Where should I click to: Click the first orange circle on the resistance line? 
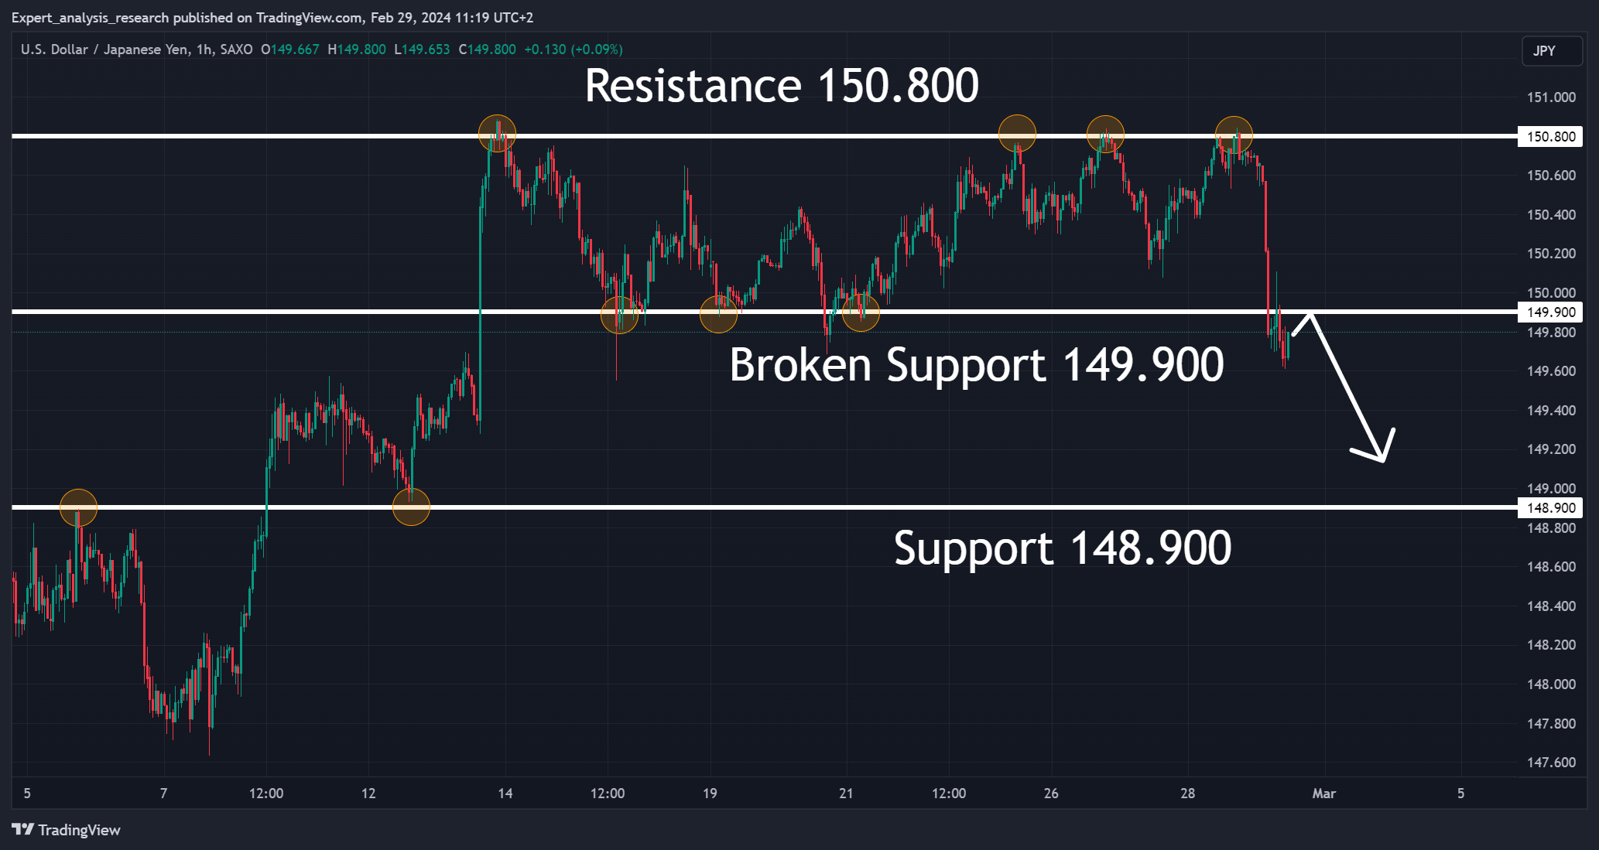[497, 133]
